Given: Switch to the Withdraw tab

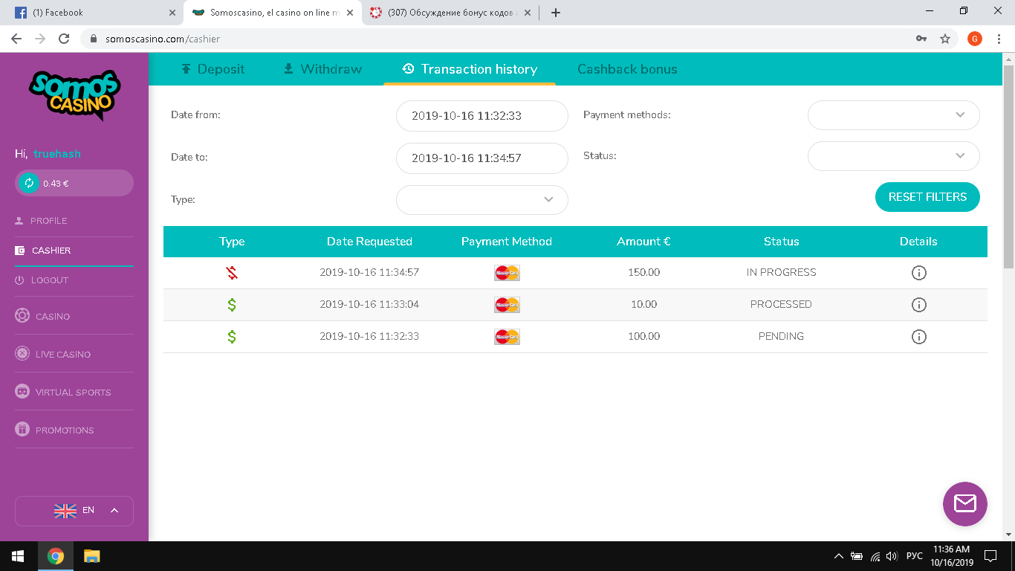Looking at the screenshot, I should tap(322, 69).
